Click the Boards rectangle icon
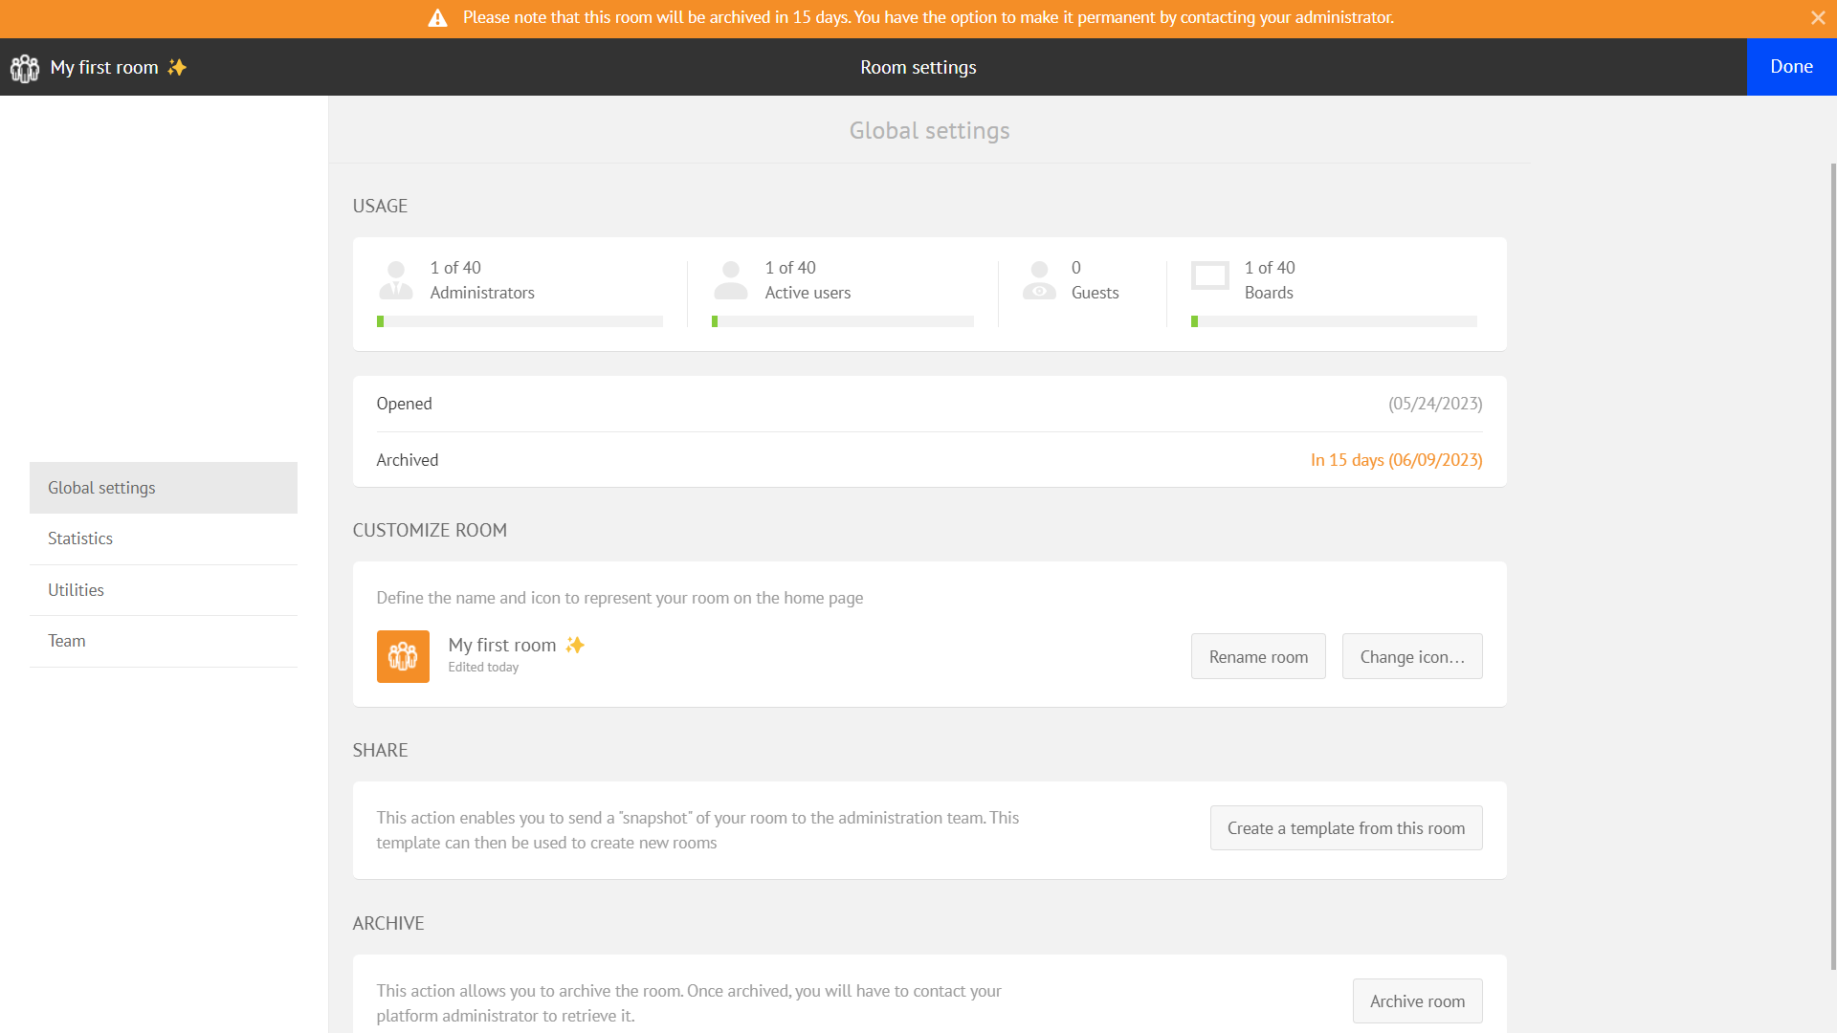 1210,275
